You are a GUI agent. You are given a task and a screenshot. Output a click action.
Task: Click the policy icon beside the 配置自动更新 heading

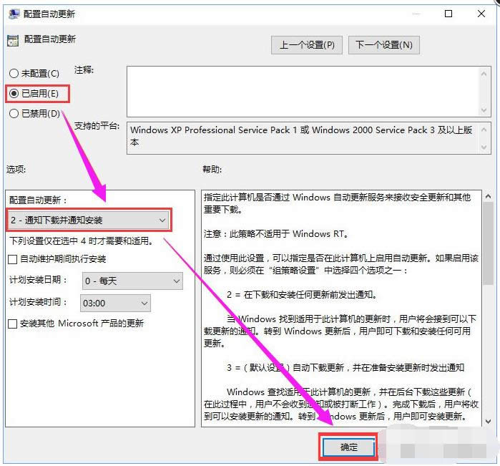[x=12, y=40]
